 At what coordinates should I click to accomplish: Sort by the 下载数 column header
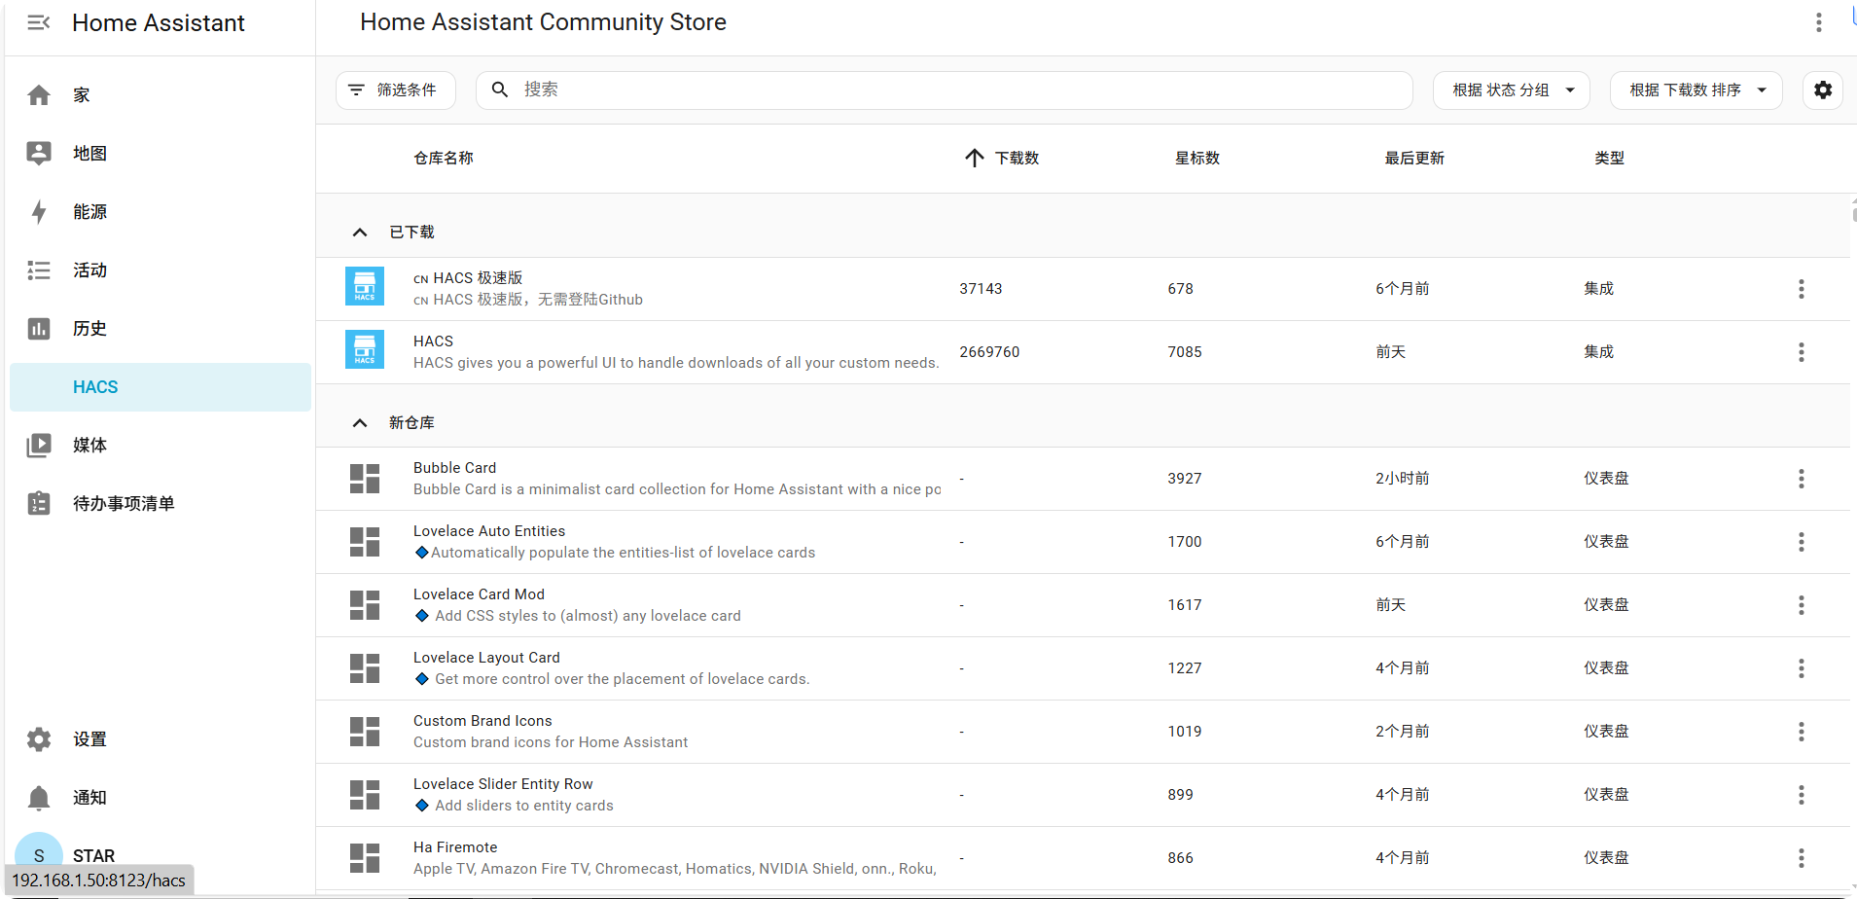(1016, 159)
